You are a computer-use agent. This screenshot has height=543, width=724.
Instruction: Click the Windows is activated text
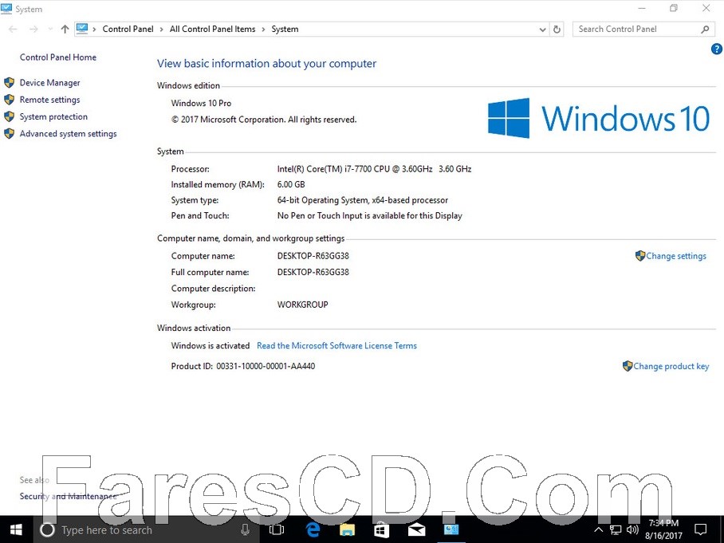(x=210, y=346)
